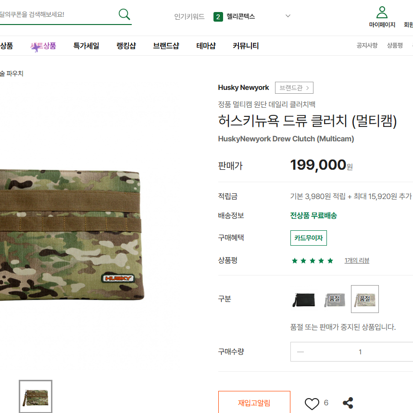The width and height of the screenshot is (413, 413).
Task: Click the 전상품 무료배송 text
Action: point(313,216)
